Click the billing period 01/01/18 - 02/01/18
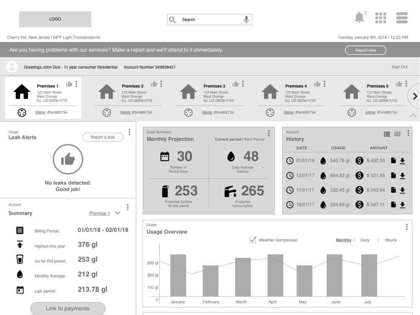Screen dimensions: 420x315 tap(103, 230)
